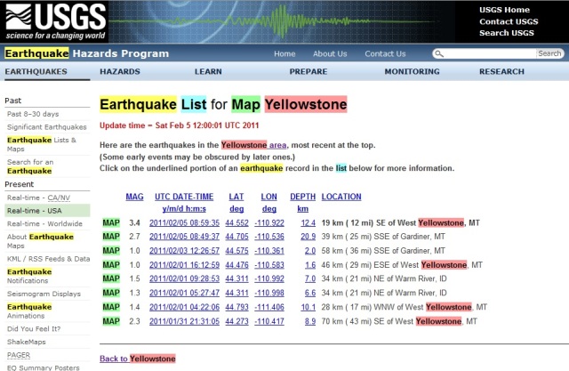Click longitude -111.406 link
Screen dimensions: 569x371
pyautogui.click(x=268, y=307)
